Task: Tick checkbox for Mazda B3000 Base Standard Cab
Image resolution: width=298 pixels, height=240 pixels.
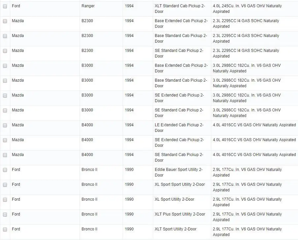Action: (x=5, y=81)
